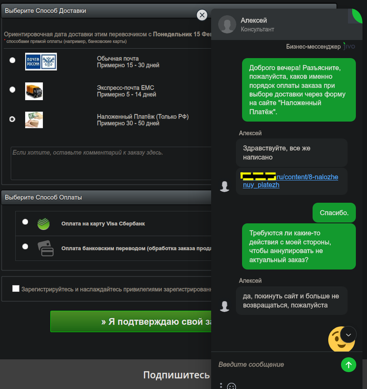
Task: Click the green Sberbank logo icon
Action: tap(44, 224)
